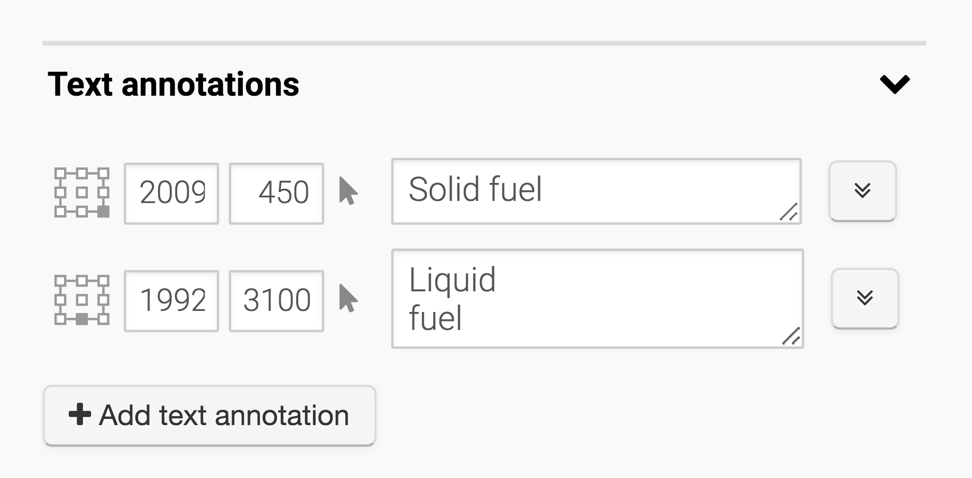Viewport: 972px width, 478px height.
Task: Grab resize handle of Liquid fuel textbox
Action: coord(791,336)
